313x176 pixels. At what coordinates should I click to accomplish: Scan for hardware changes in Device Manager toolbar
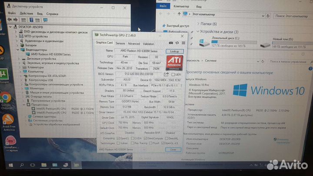pyautogui.click(x=45, y=20)
